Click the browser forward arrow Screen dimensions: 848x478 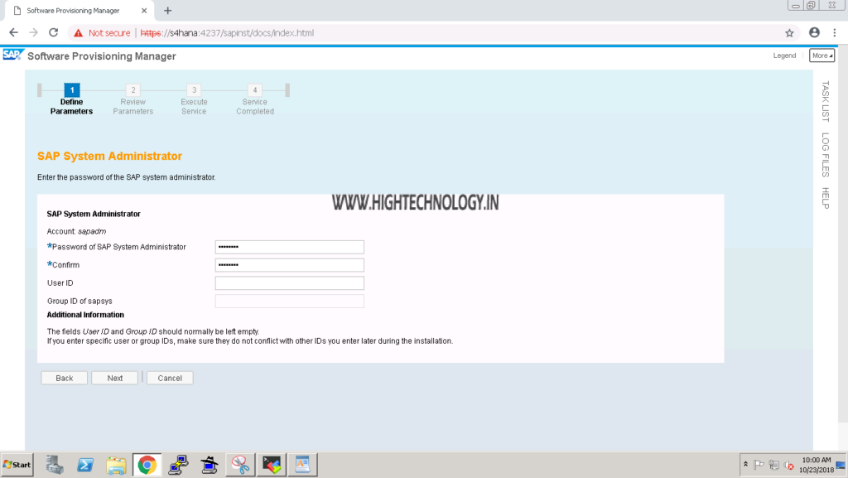(x=33, y=33)
